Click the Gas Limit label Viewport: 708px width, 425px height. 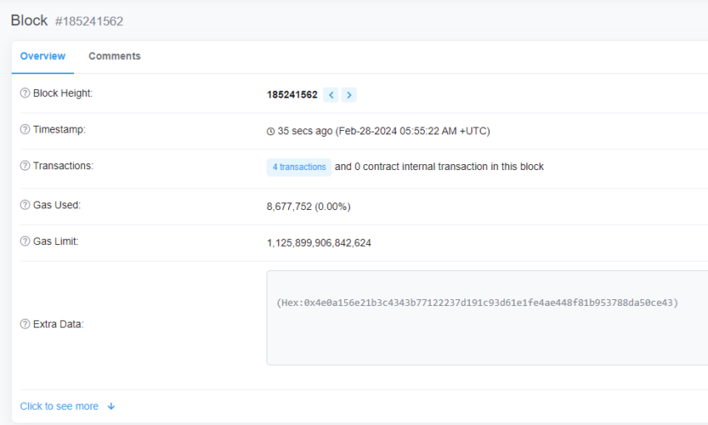pyautogui.click(x=56, y=242)
